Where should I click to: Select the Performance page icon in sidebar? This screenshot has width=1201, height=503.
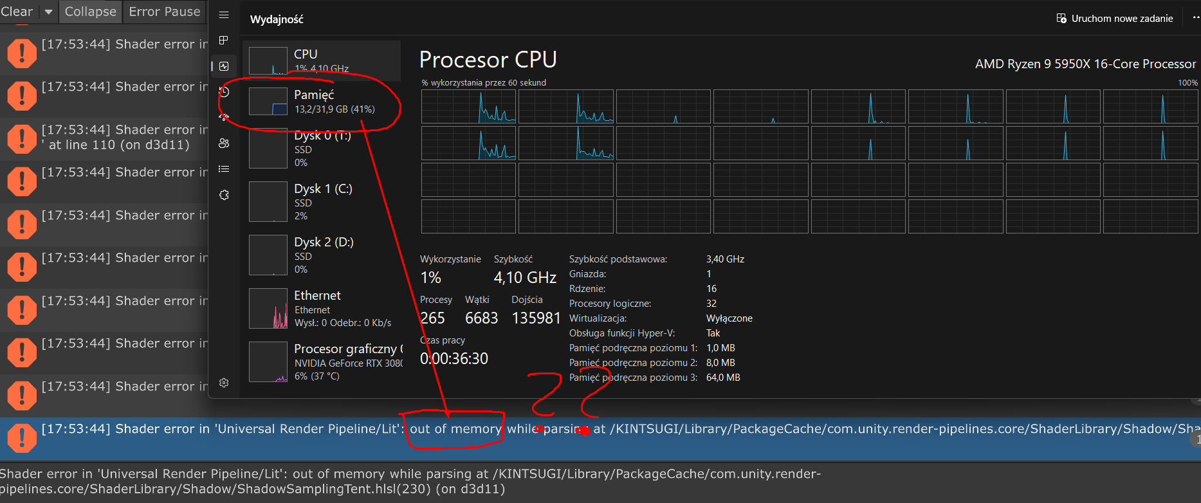(224, 66)
